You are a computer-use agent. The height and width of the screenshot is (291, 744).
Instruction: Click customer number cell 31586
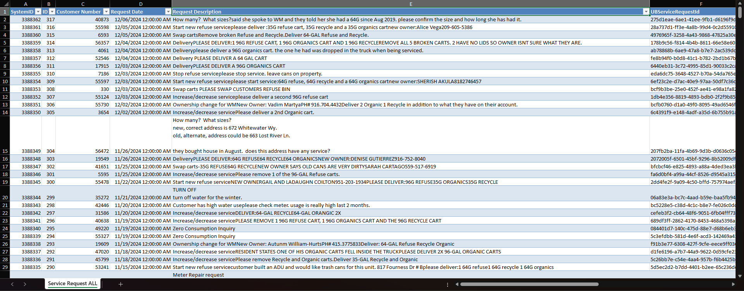[83, 213]
